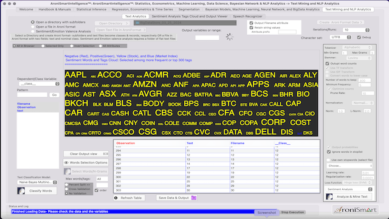Viewport: 389px width, 219px height.
Task: Click the __Class__ column header
Action: [283, 143]
